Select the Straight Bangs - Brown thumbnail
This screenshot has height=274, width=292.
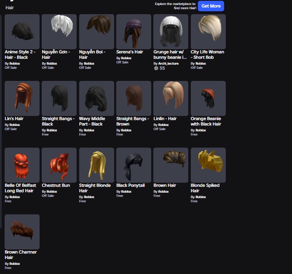click(x=134, y=98)
